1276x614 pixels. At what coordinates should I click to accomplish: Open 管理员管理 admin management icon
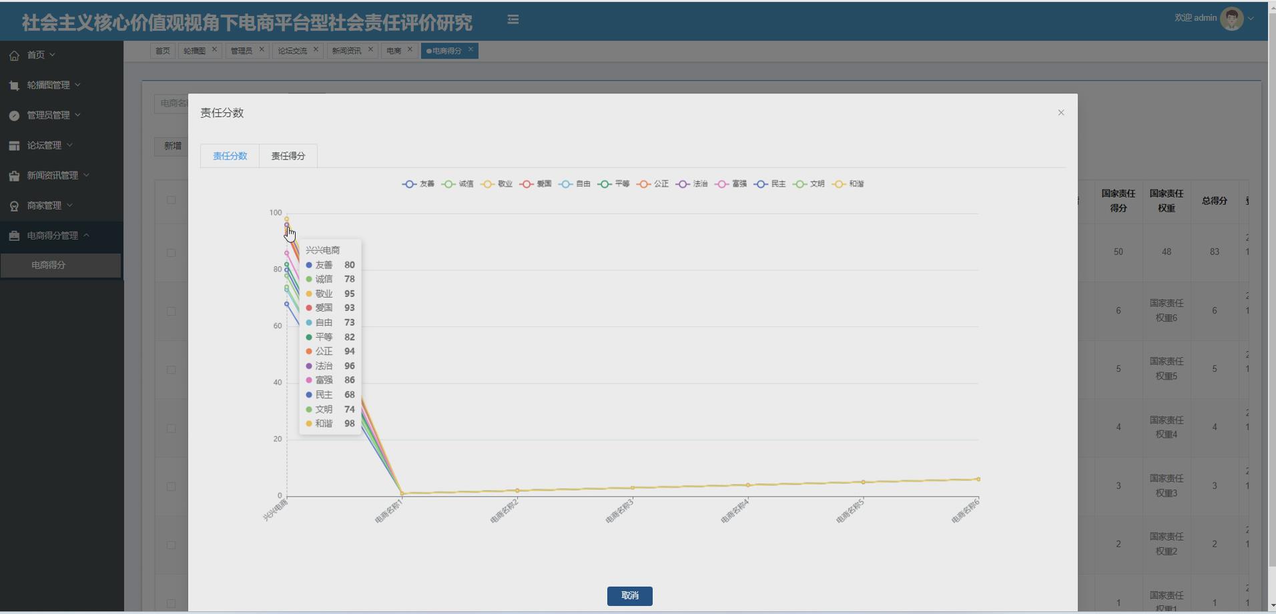tap(14, 115)
